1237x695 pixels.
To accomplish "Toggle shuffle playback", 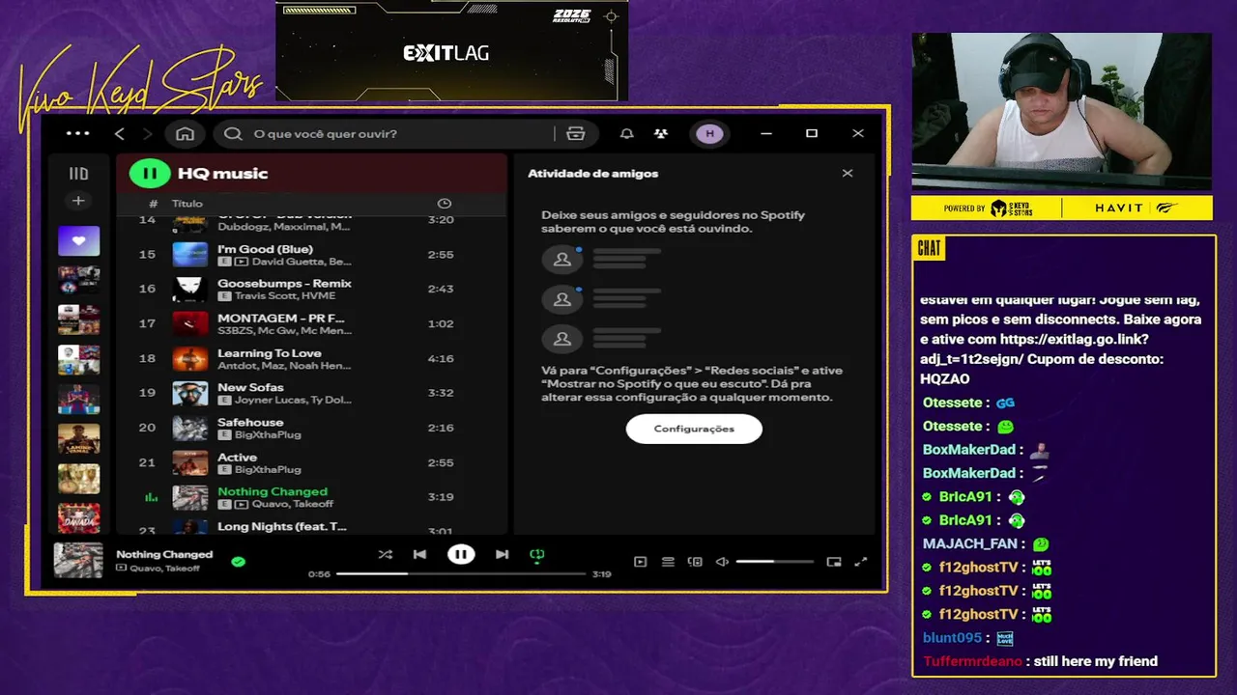I will point(385,554).
